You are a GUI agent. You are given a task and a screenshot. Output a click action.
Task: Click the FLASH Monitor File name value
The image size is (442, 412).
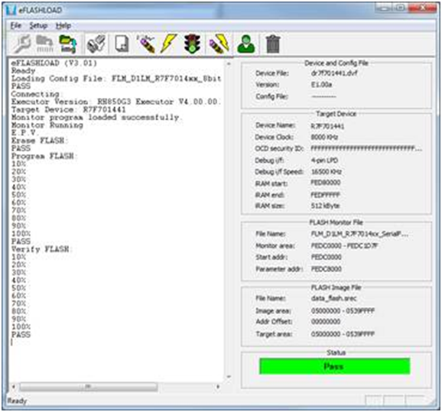[359, 234]
